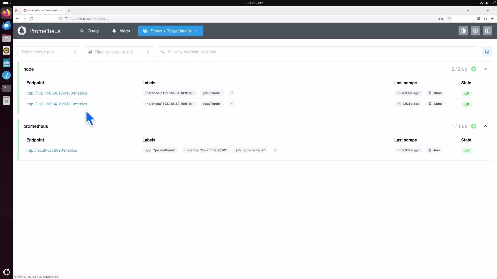The height and width of the screenshot is (279, 497).
Task: Open Status Target health dropdown
Action: [x=171, y=31]
